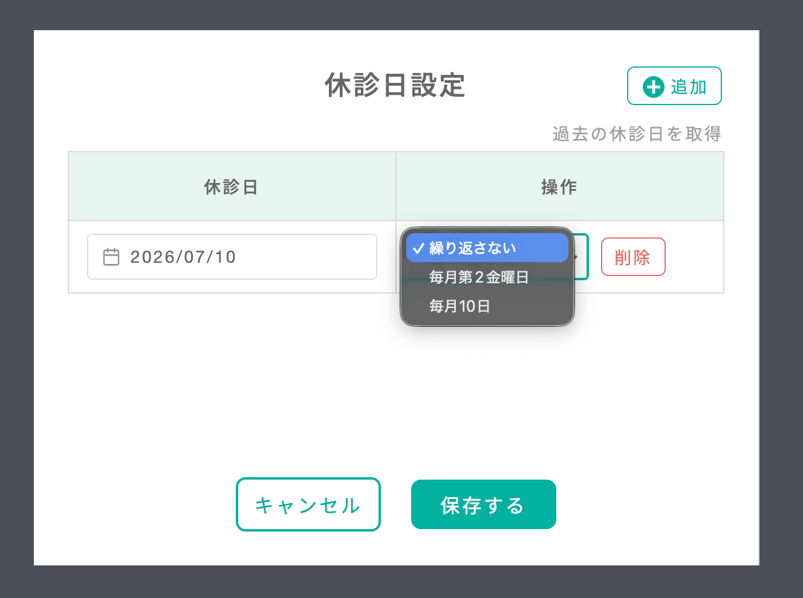Cancel with the キャンセル button
Image resolution: width=803 pixels, height=598 pixels.
[x=308, y=504]
